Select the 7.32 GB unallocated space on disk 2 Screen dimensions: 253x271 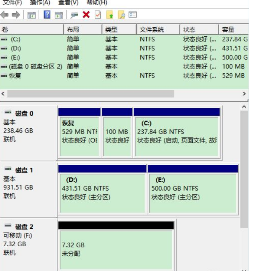click(116, 249)
